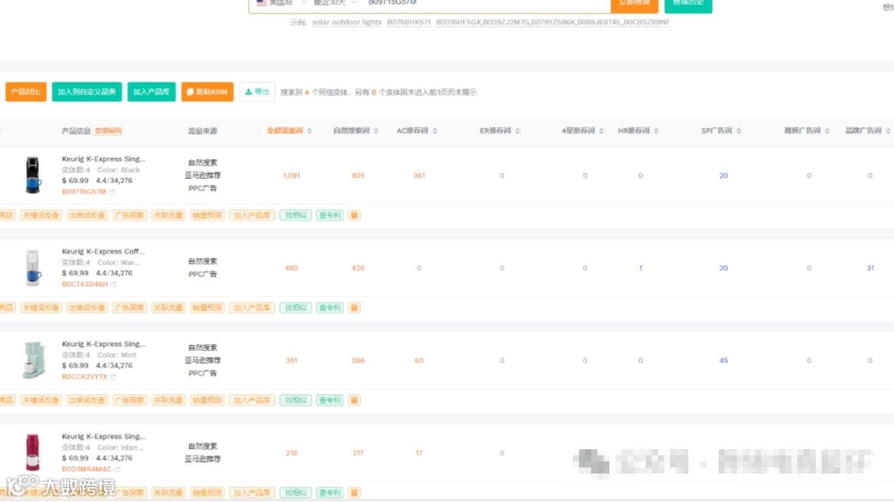
Task: Open the black coffee maker product image
Action: pyautogui.click(x=33, y=175)
